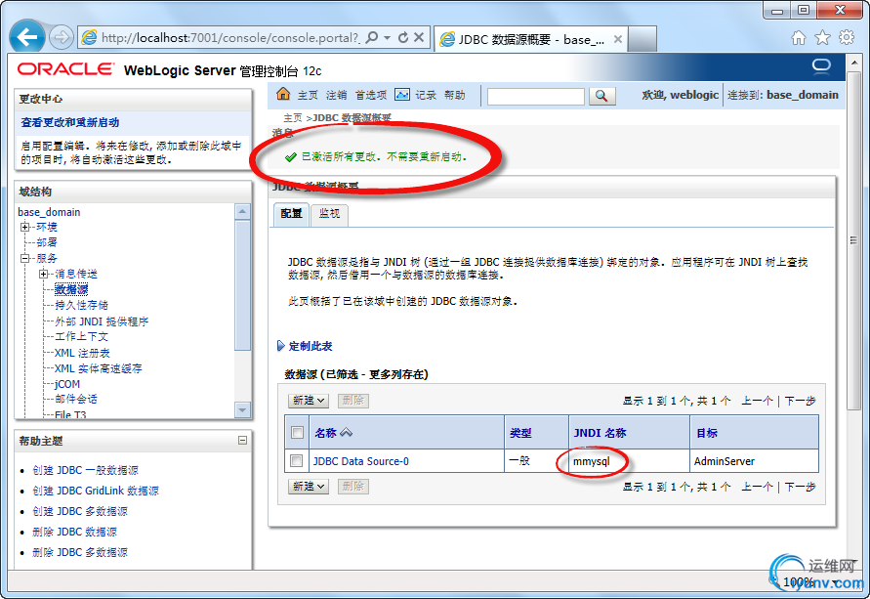Image resolution: width=870 pixels, height=599 pixels.
Task: Open 帮助 help link
Action: [x=454, y=96]
